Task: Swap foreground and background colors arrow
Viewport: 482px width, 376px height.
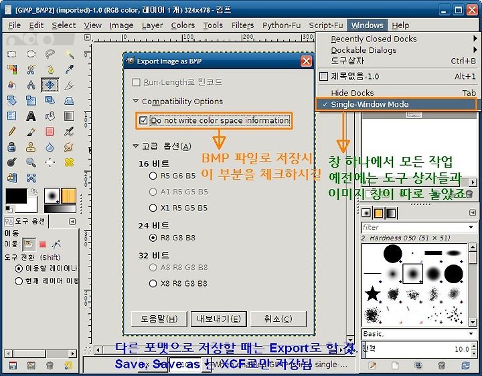Action: [x=33, y=192]
